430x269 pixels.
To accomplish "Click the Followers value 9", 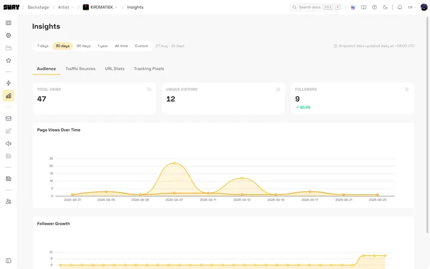I will (x=297, y=99).
